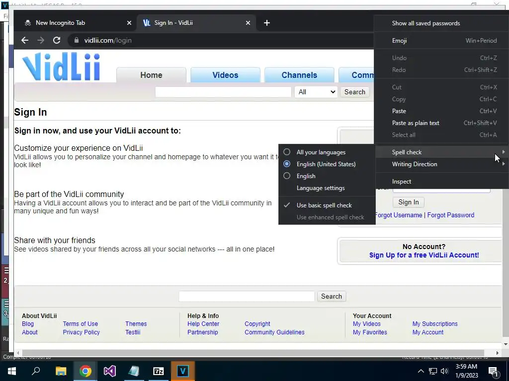Image resolution: width=509 pixels, height=381 pixels.
Task: Open the Help Center link
Action: coord(203,323)
